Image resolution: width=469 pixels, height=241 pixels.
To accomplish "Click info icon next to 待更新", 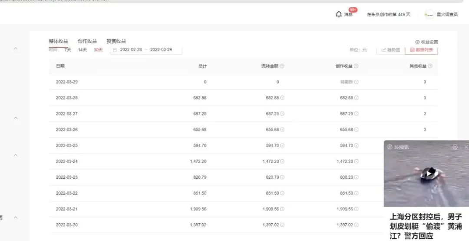I will 357,82.
